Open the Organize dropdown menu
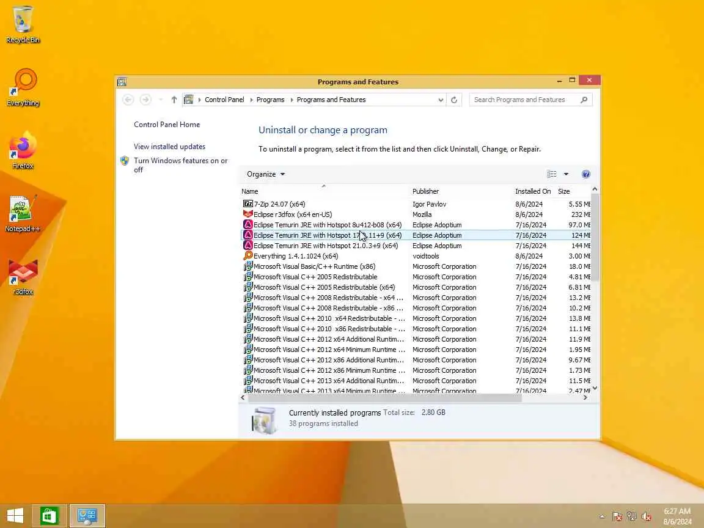Image resolution: width=704 pixels, height=528 pixels. 265,174
